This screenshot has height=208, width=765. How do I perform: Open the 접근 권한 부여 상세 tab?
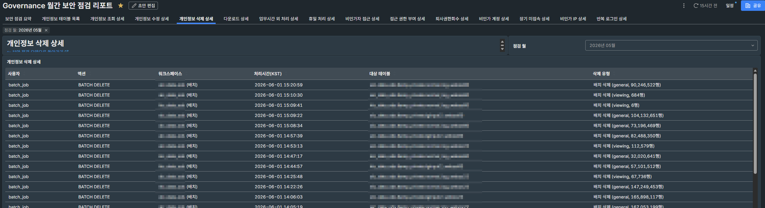[408, 19]
